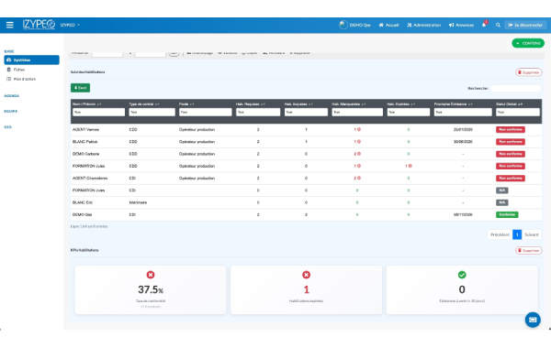Open the Hab. Requises filter field
The height and width of the screenshot is (348, 551).
pyautogui.click(x=258, y=112)
